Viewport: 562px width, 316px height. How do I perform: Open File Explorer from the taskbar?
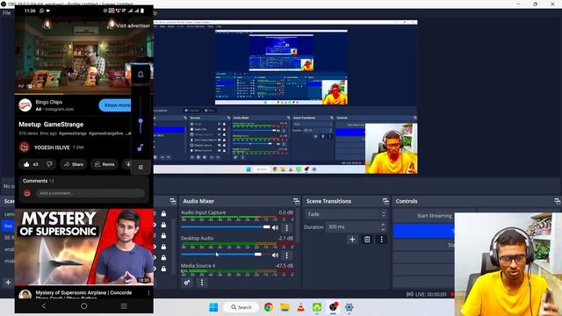pos(285,307)
